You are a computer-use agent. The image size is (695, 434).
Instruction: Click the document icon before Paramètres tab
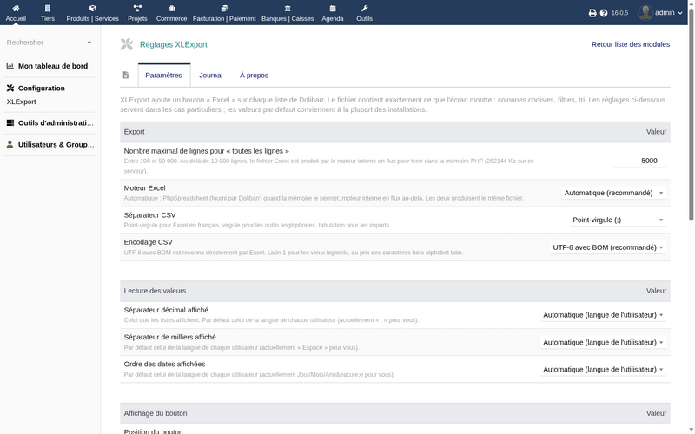click(x=126, y=75)
